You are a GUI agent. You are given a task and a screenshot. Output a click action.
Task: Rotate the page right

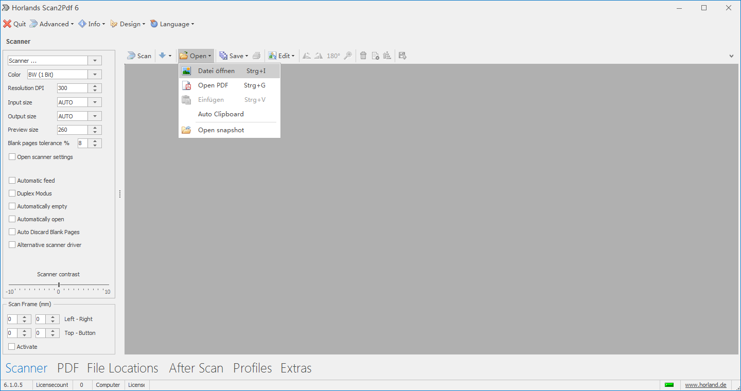(x=319, y=56)
